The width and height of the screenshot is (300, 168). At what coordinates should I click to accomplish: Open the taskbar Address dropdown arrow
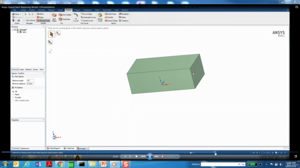point(239,164)
